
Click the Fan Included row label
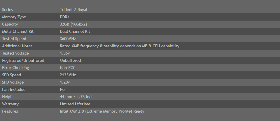14,90
